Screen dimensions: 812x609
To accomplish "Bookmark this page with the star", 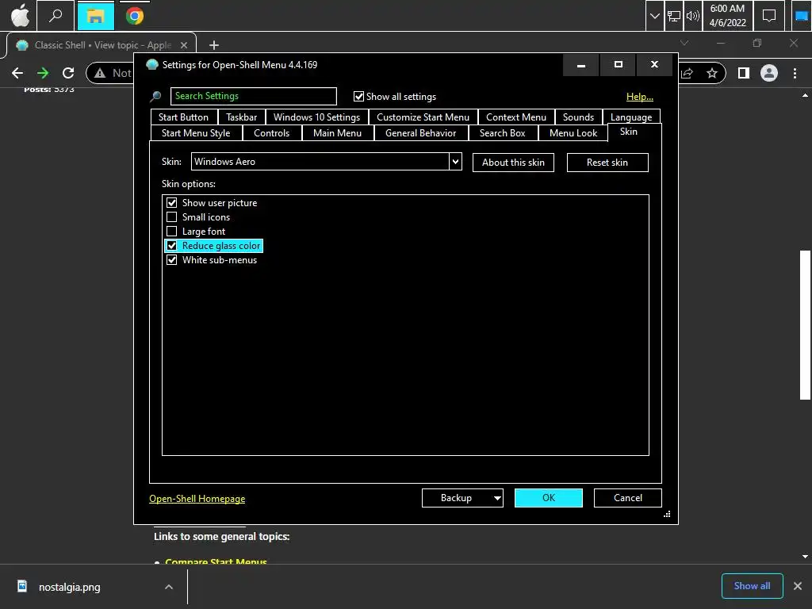I will click(712, 73).
